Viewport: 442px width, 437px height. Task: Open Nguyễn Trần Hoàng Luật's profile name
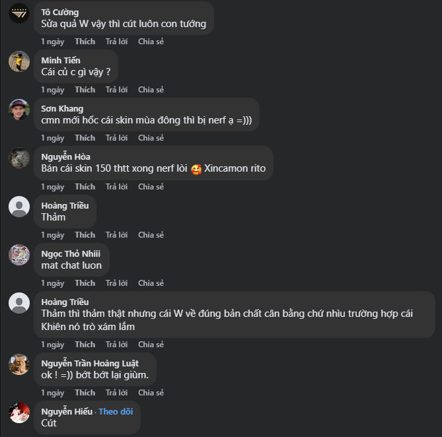click(90, 364)
